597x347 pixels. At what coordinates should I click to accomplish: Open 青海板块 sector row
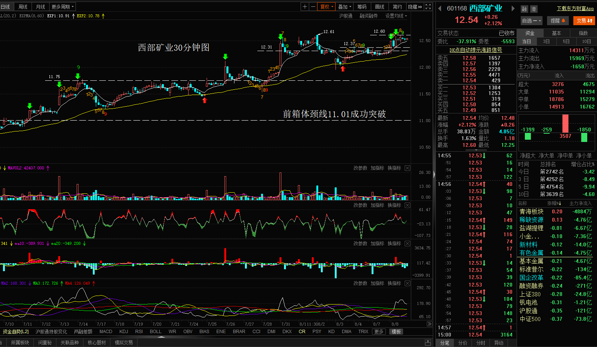557,211
